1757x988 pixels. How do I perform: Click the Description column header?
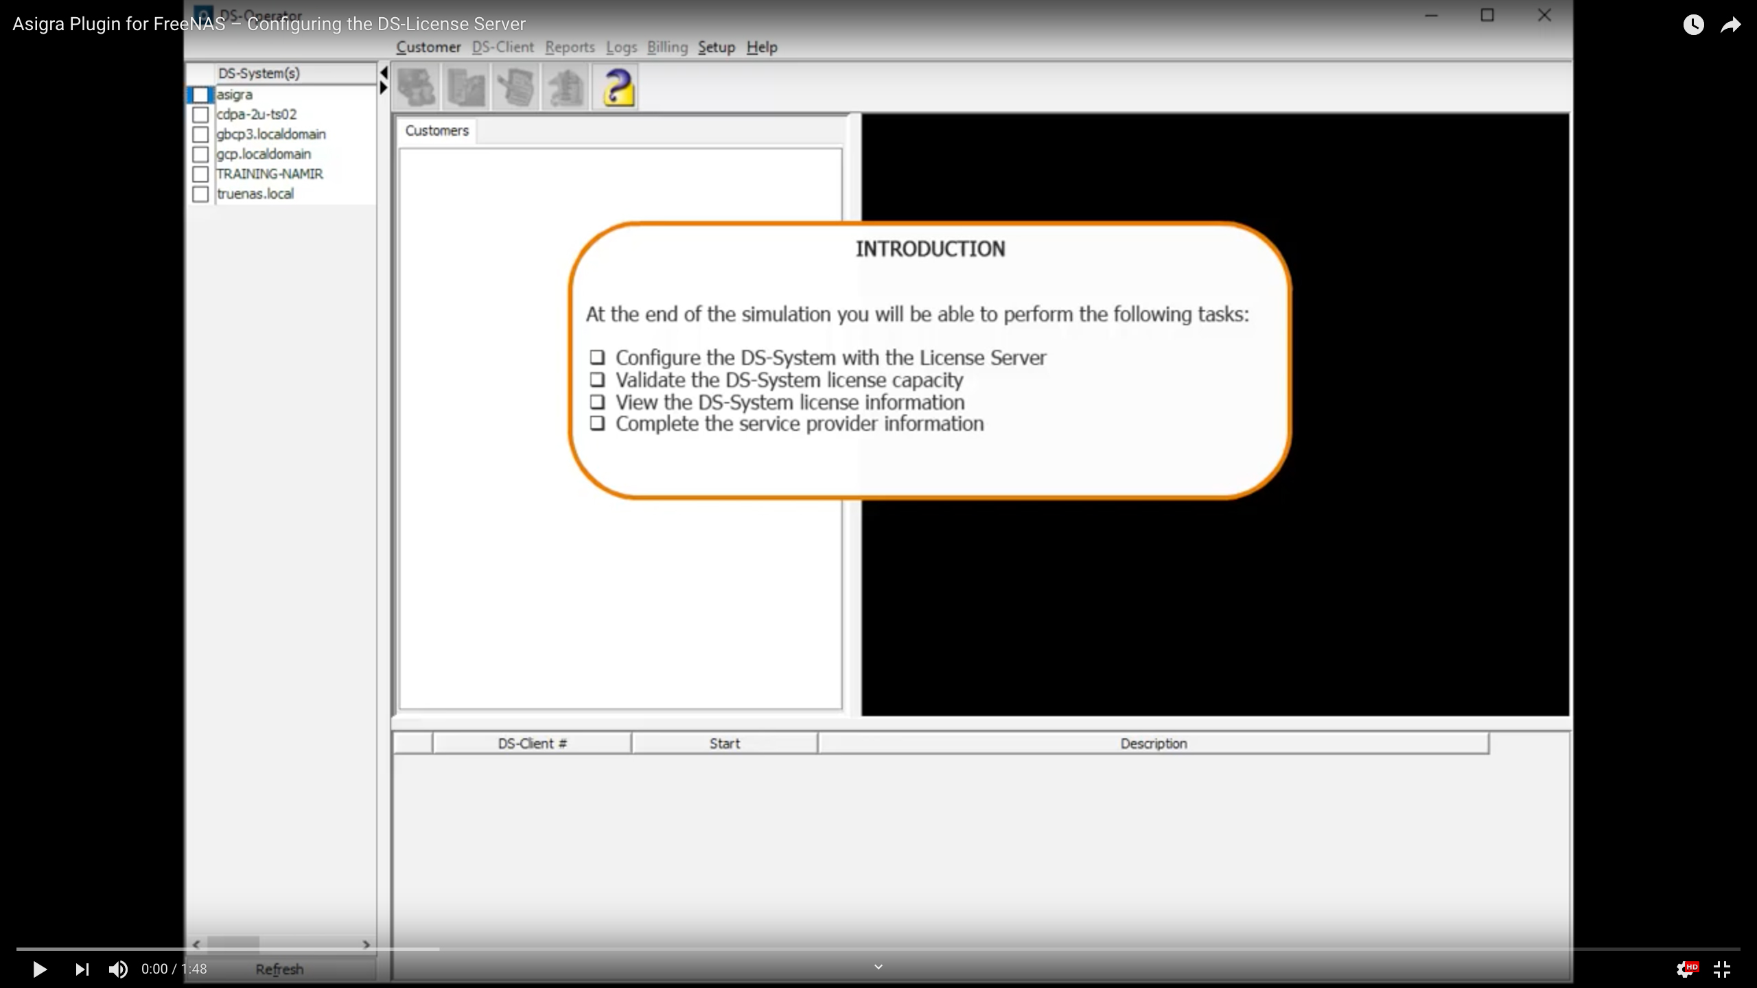pos(1153,743)
